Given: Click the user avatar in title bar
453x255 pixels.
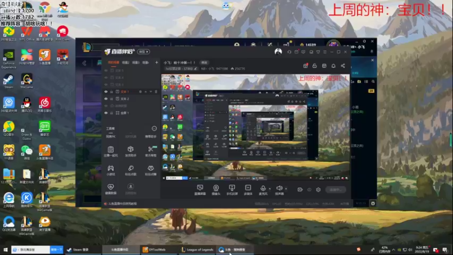Looking at the screenshot, I should pyautogui.click(x=278, y=52).
